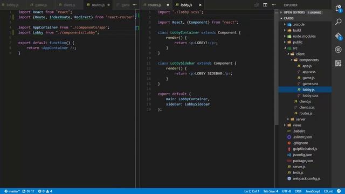Viewport: 345px width, 194px height.
Task: Click the master branch in the status bar
Action: pos(12,191)
